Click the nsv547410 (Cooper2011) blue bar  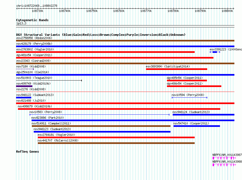click(x=197, y=126)
